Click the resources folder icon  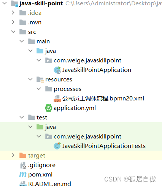pos(40,80)
